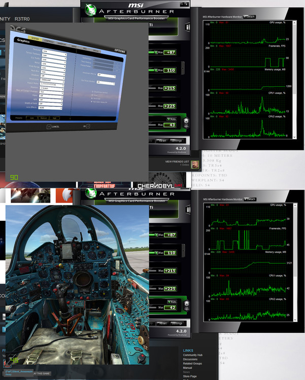Open the Chernobyl VR game thumbnail
The image size is (305, 380).
(x=159, y=181)
